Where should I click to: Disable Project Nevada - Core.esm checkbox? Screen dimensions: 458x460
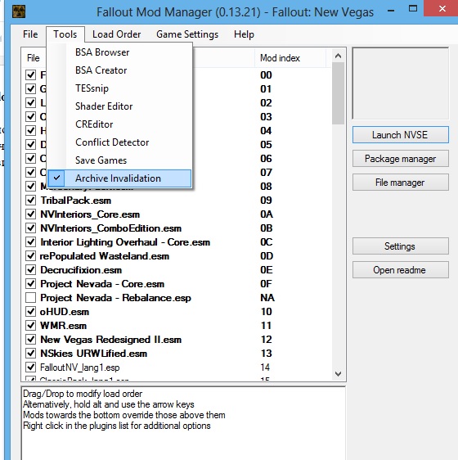click(30, 284)
